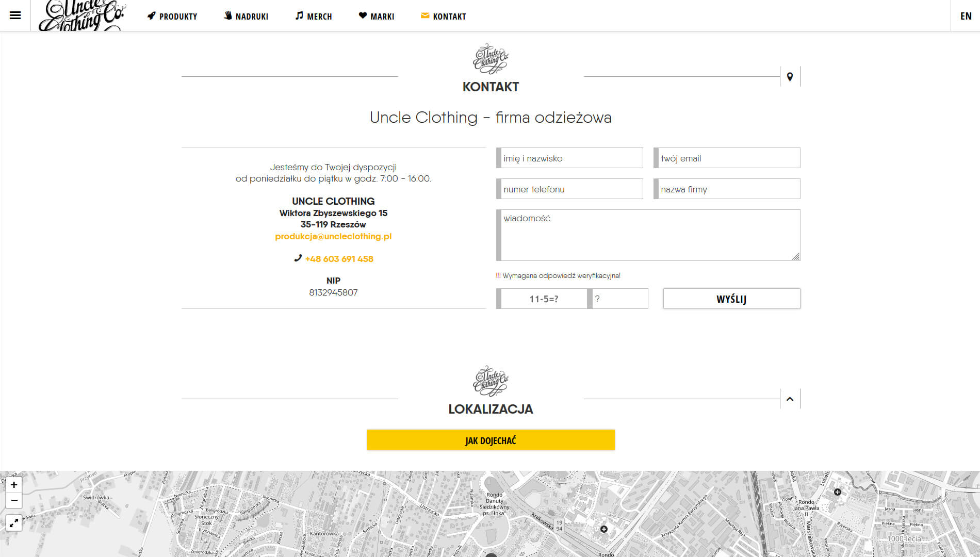Screen dimensions: 980x557
Task: Click the Uncle Clothing Co. header logo
Action: pyautogui.click(x=81, y=16)
